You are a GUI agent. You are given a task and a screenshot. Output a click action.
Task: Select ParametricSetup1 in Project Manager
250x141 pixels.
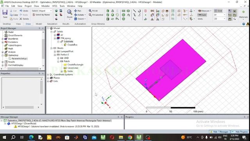tap(20, 59)
